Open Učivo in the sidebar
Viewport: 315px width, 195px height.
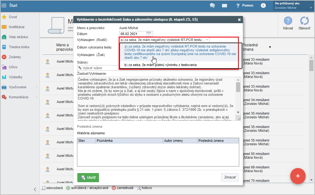[13, 67]
